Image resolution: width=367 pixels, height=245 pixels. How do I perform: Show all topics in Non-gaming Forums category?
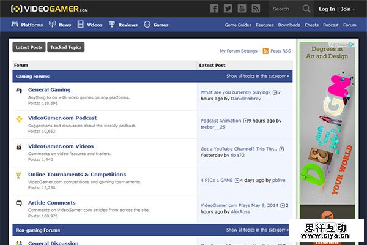pos(257,230)
